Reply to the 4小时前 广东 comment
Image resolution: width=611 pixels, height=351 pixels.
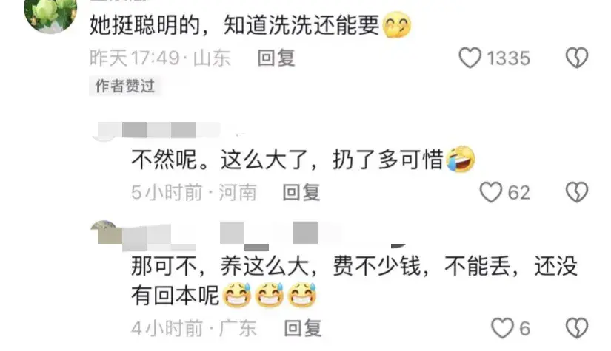[x=303, y=328]
